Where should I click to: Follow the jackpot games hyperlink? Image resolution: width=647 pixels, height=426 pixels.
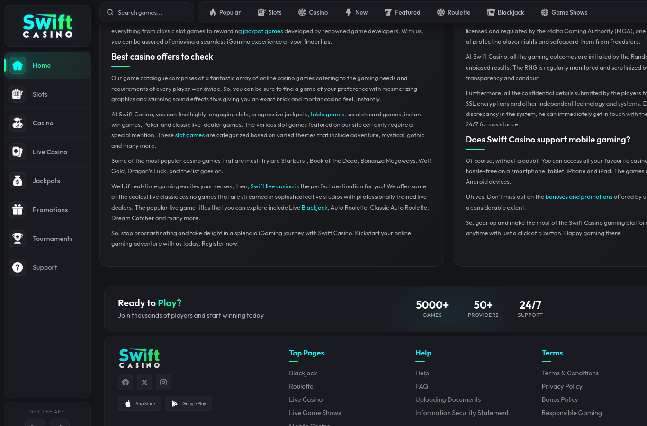(263, 31)
